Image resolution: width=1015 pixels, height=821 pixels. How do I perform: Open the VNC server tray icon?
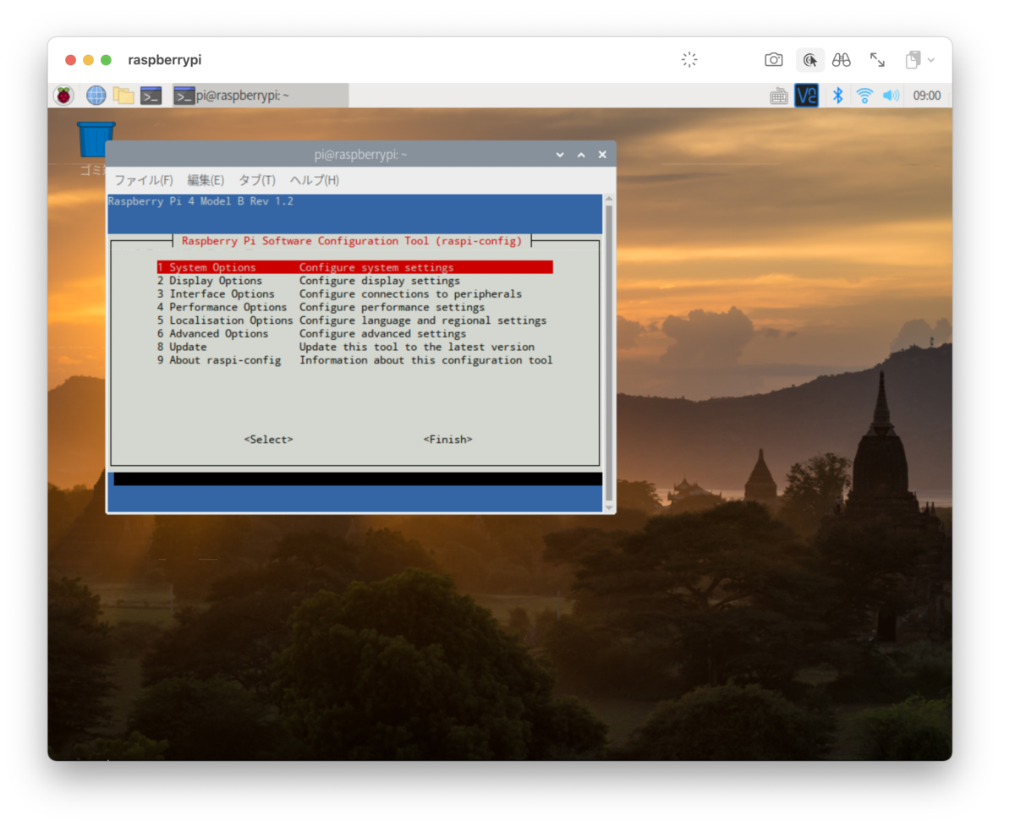pos(807,96)
